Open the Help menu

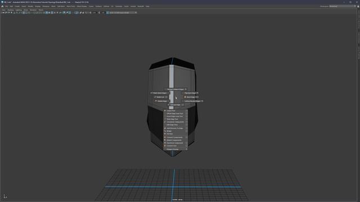pyautogui.click(x=147, y=6)
